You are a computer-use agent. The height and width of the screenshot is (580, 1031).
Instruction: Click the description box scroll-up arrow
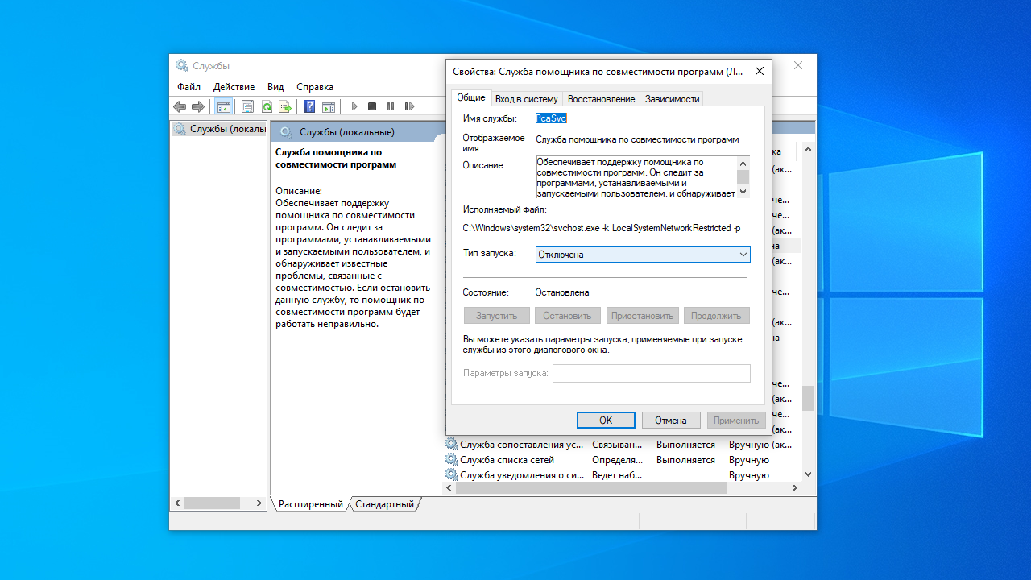pos(743,163)
